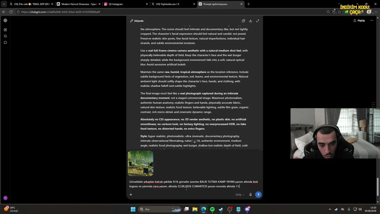380x214 pixels.
Task: Open Discord from the taskbar
Action: [247, 209]
